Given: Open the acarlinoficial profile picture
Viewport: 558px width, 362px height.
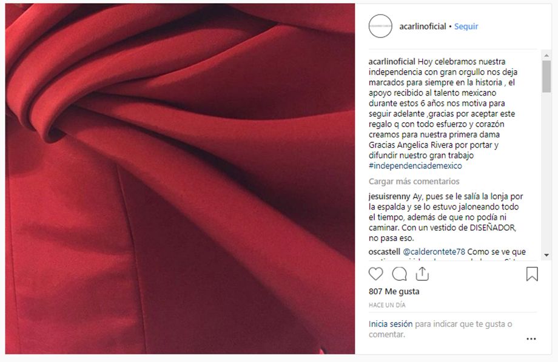Looking at the screenshot, I should pyautogui.click(x=380, y=26).
